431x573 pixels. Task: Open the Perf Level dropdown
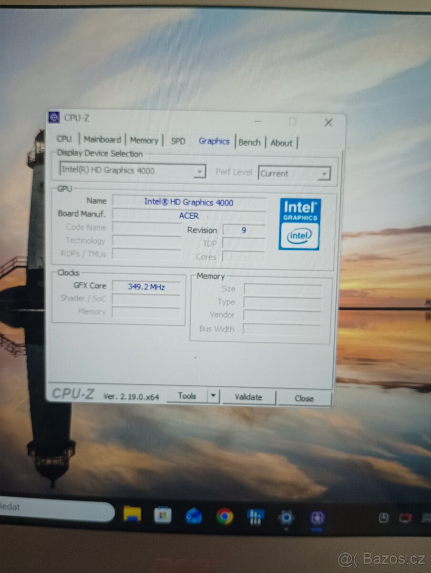[294, 173]
